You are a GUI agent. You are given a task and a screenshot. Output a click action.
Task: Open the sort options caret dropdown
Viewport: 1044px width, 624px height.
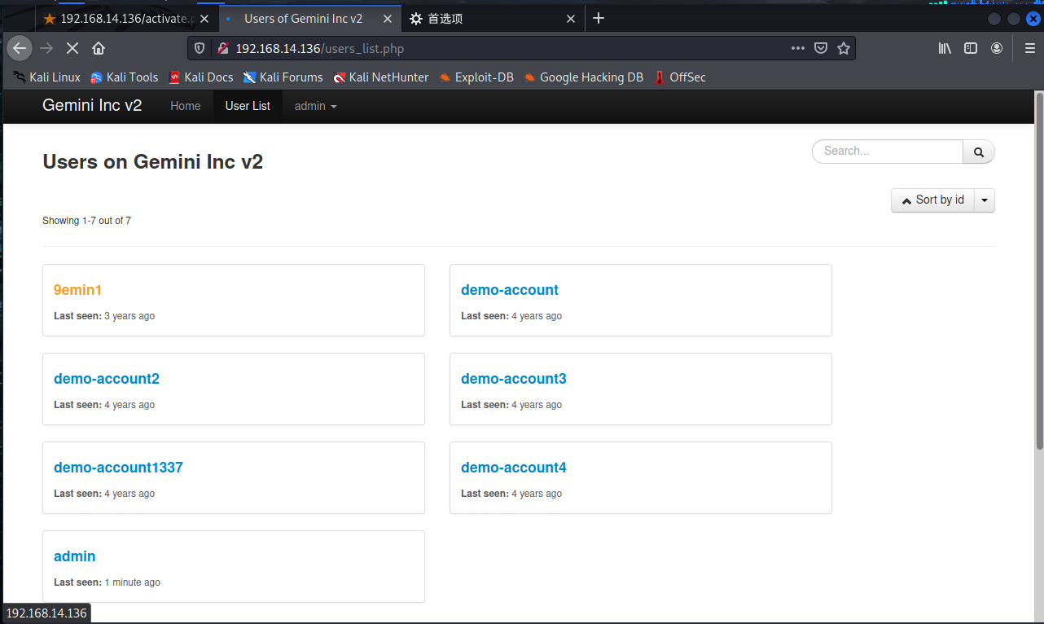tap(985, 200)
